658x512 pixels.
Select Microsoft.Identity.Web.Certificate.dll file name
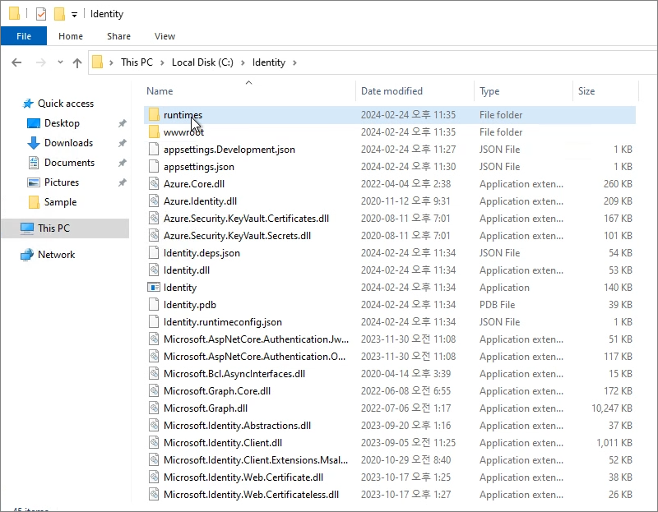point(243,477)
